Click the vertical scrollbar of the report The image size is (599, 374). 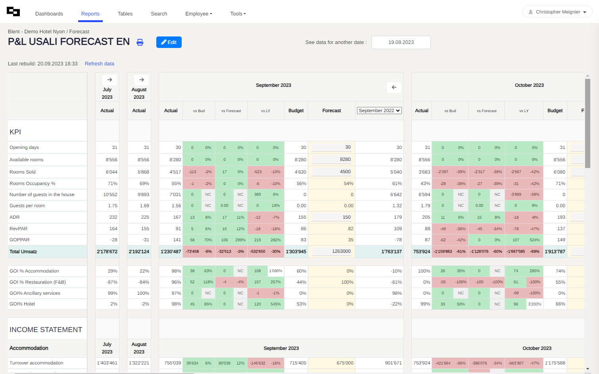587,123
